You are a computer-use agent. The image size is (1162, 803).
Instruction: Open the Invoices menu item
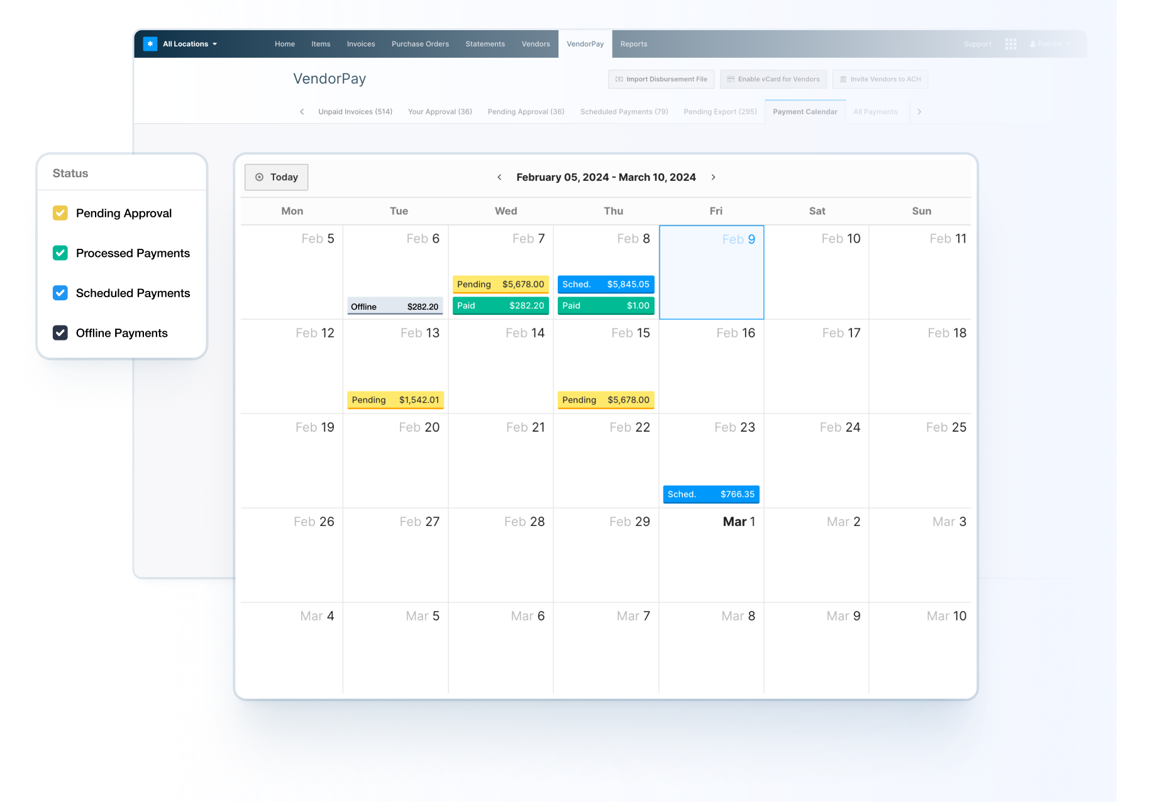361,44
